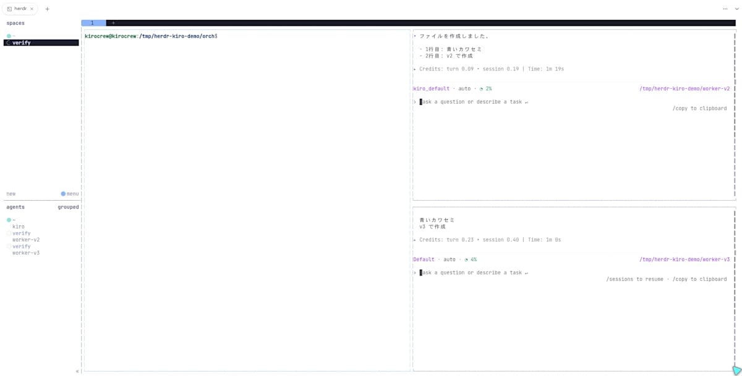Open a new tab with the plus beside herdr
The image size is (742, 376).
[47, 9]
